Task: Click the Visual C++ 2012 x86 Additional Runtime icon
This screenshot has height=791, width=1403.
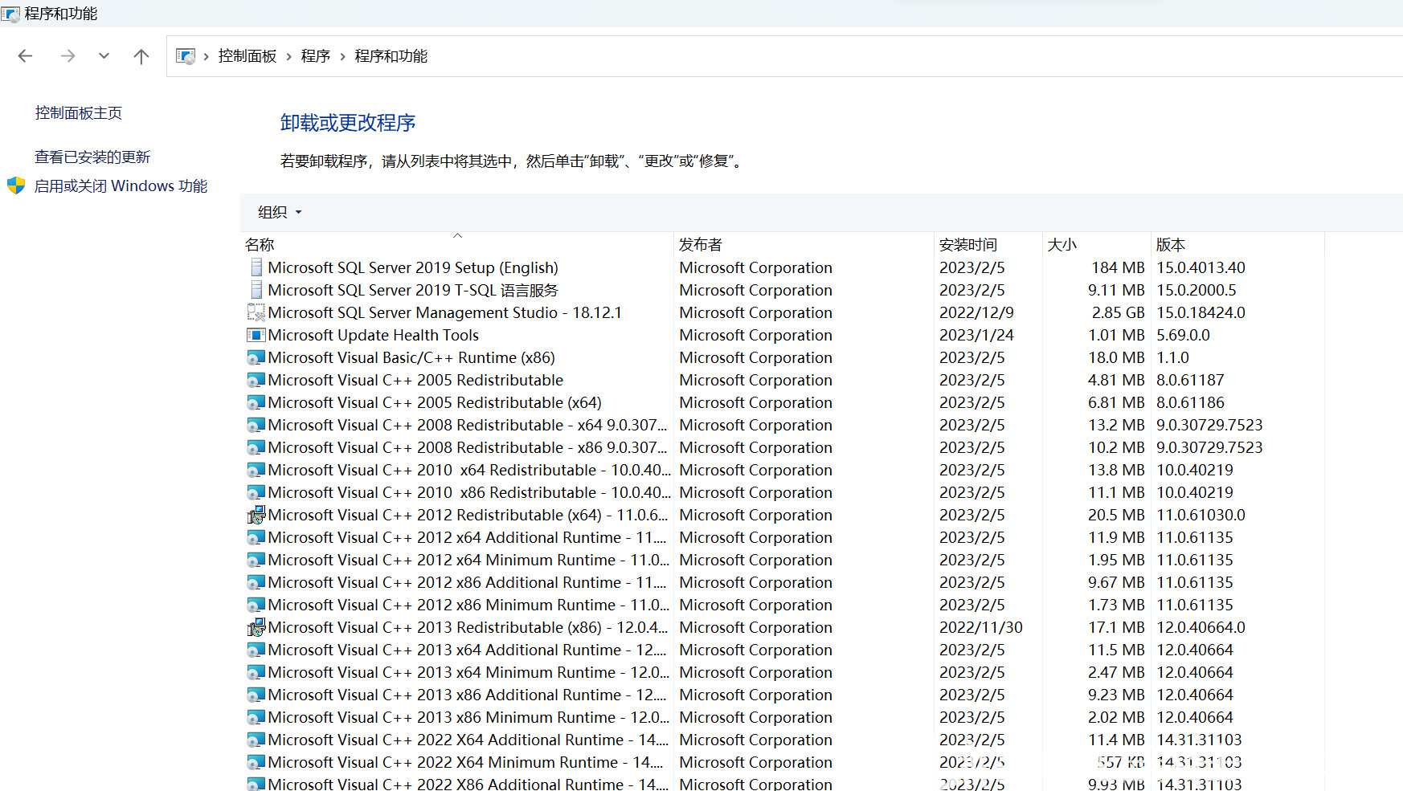Action: point(256,582)
